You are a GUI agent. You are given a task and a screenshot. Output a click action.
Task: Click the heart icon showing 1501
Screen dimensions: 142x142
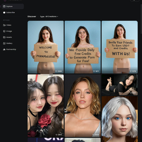click(x=131, y=93)
